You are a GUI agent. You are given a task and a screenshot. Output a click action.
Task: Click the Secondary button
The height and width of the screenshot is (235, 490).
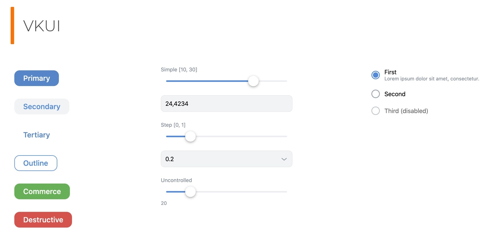pos(42,107)
